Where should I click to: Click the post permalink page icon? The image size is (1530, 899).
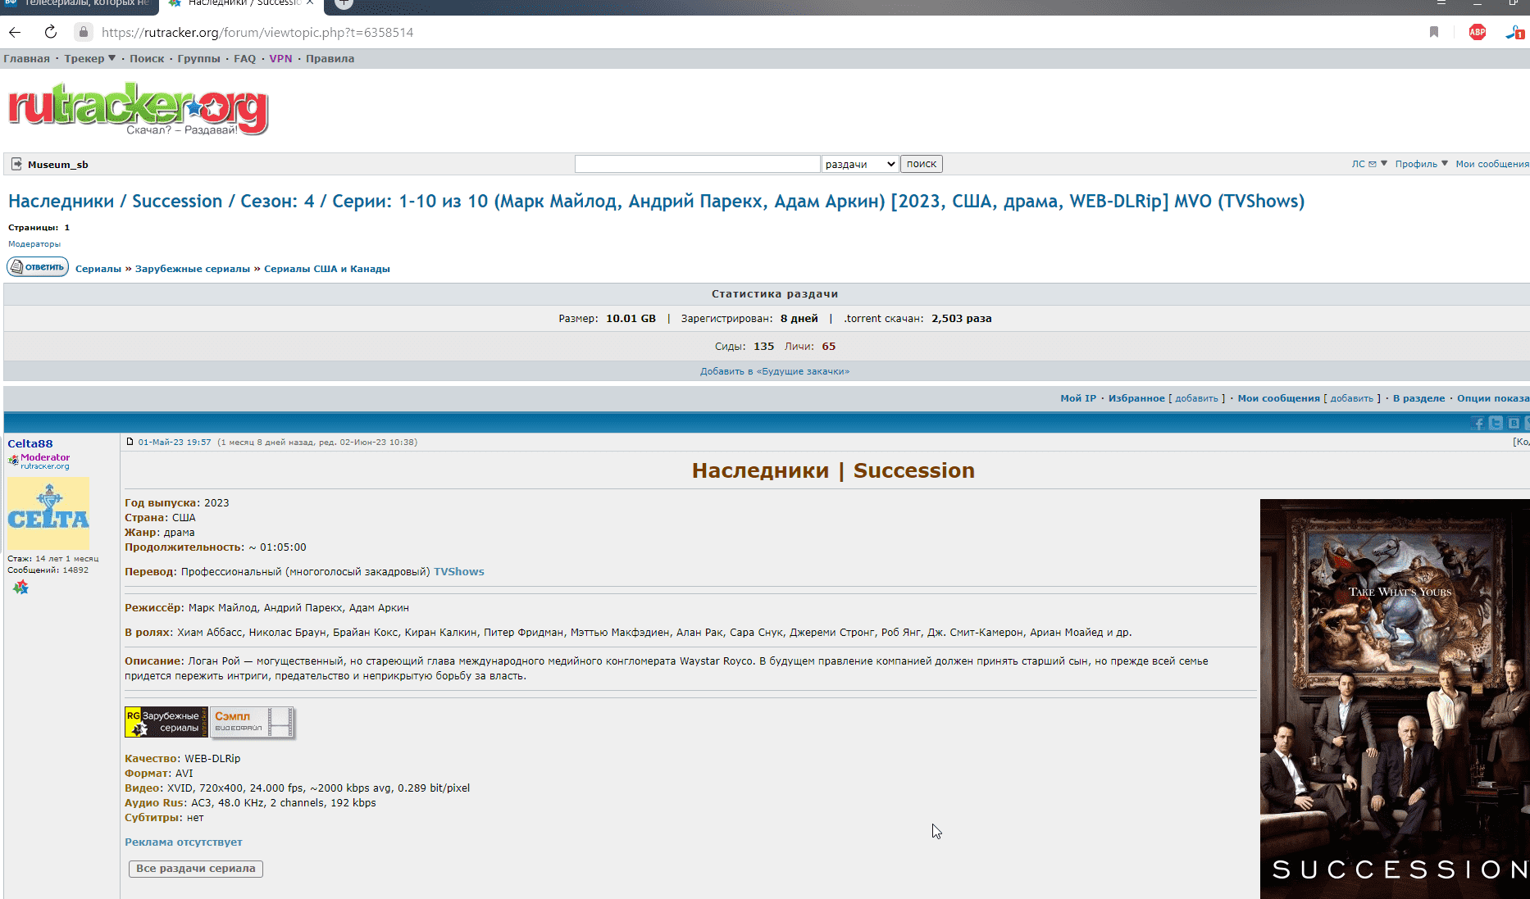130,442
